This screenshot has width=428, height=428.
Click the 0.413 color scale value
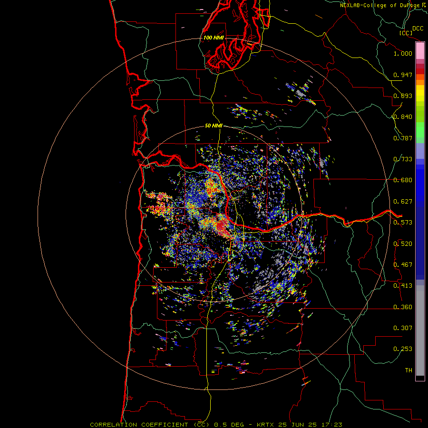click(403, 286)
